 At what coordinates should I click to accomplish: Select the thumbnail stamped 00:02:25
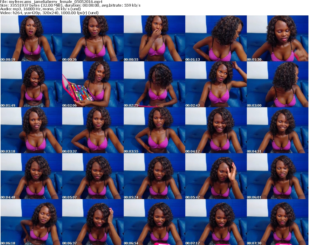pos(154,84)
